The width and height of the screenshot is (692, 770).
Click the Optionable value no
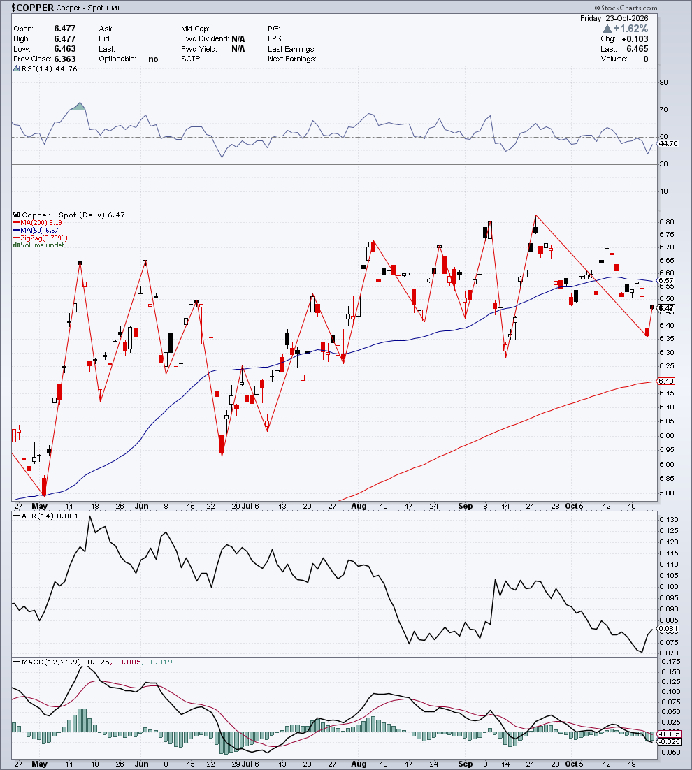pyautogui.click(x=153, y=59)
